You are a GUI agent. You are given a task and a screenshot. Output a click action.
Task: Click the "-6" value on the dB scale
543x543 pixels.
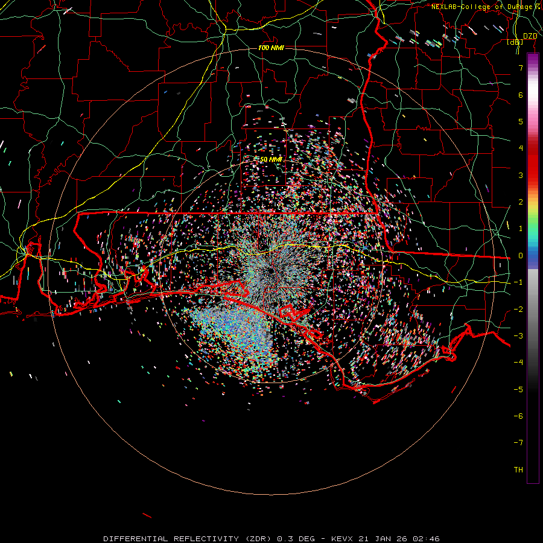click(518, 416)
